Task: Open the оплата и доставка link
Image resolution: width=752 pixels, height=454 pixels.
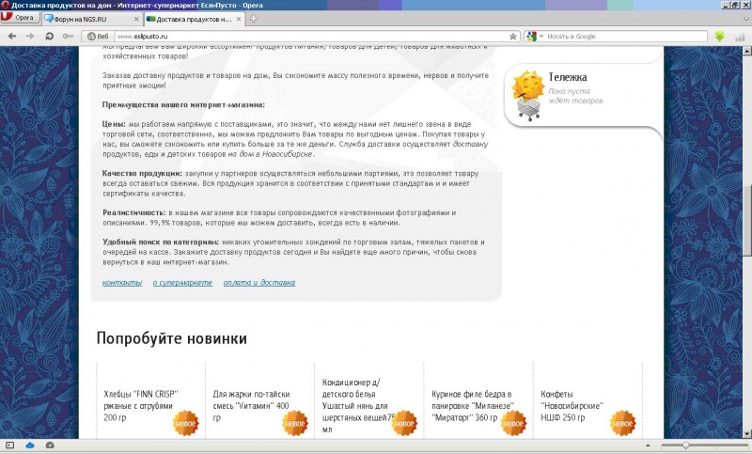Action: 259,282
